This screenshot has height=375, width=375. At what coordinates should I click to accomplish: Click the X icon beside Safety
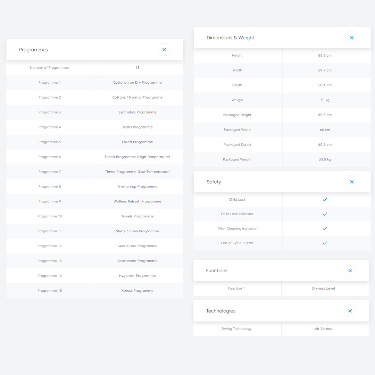click(352, 182)
